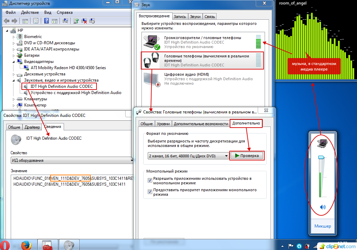
Task: Click the disable device toolbar icon
Action: [x=92, y=21]
